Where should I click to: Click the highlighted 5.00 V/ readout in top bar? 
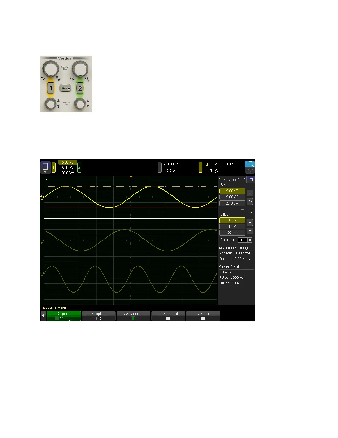pos(67,163)
